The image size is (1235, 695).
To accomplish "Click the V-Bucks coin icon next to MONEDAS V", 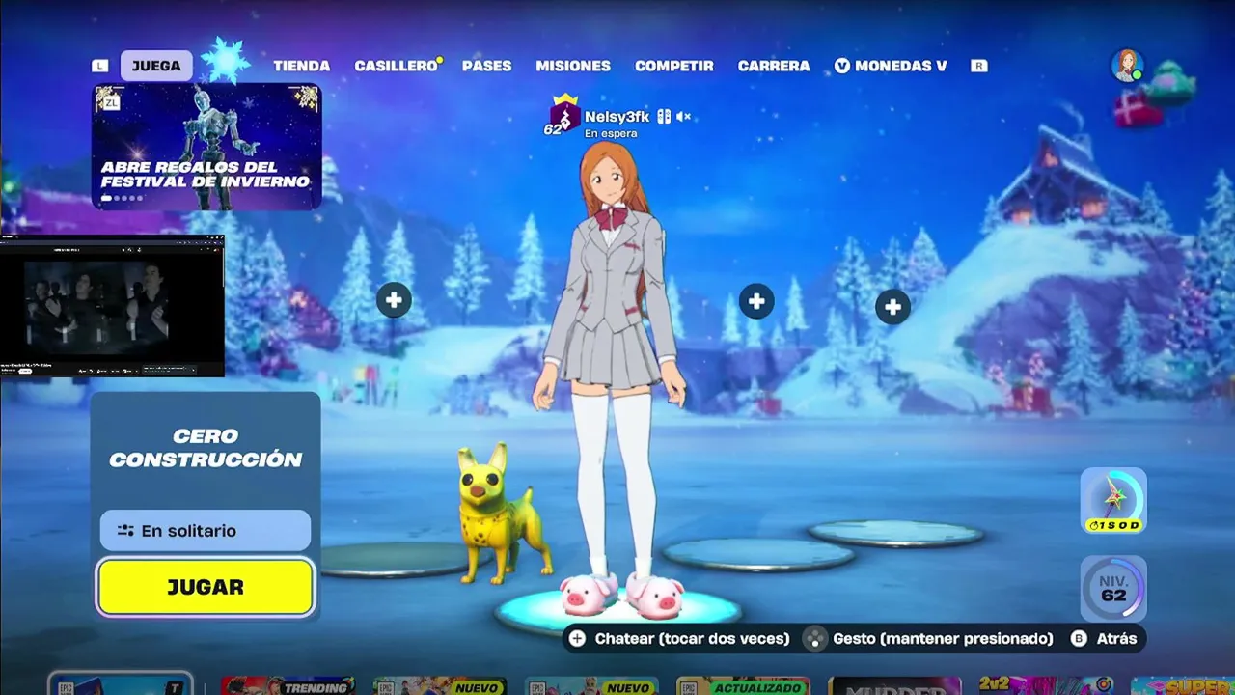I will point(842,66).
